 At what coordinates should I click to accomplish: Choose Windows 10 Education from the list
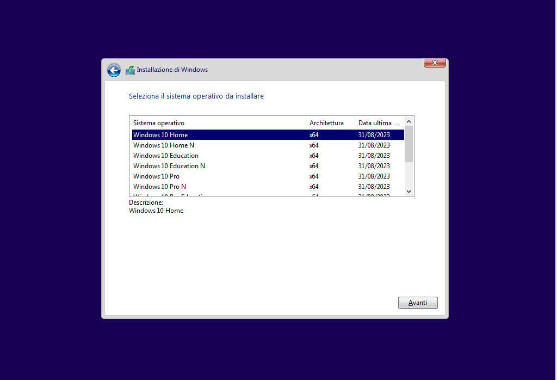[x=268, y=155]
